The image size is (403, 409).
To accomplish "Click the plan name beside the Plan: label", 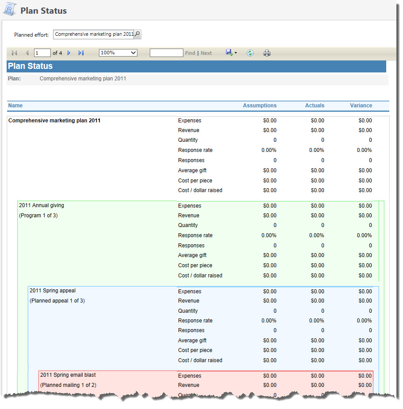I will (x=83, y=79).
